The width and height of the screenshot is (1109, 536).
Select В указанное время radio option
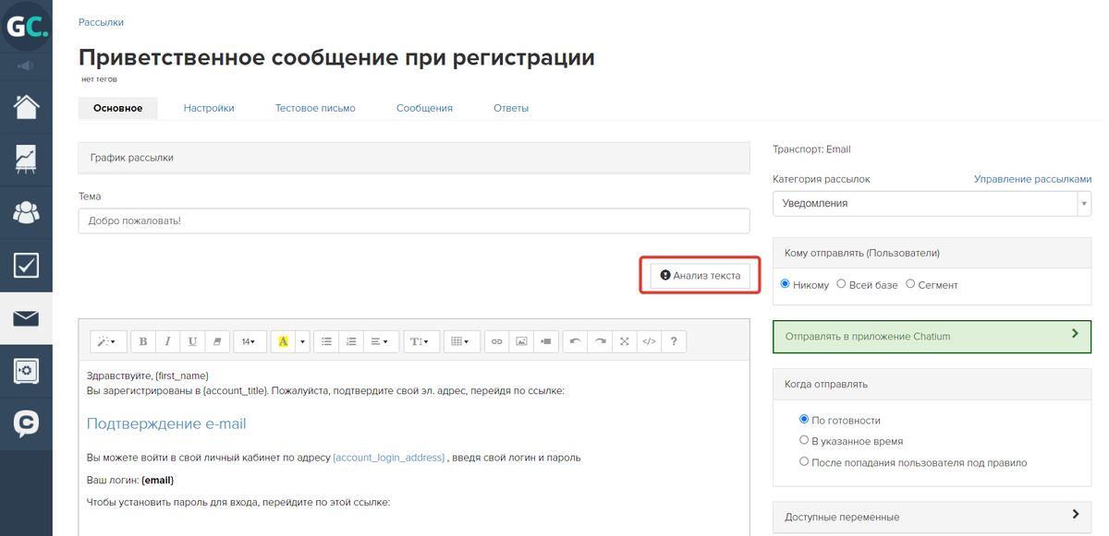804,441
